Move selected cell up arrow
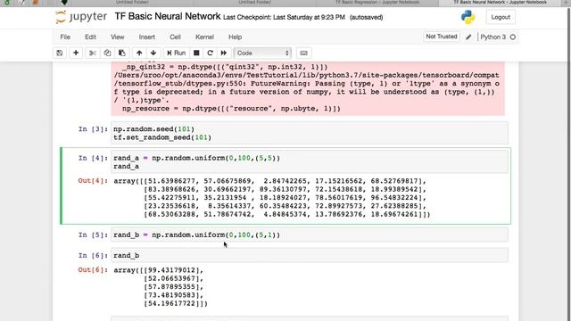The height and width of the screenshot is (321, 571). click(x=139, y=53)
